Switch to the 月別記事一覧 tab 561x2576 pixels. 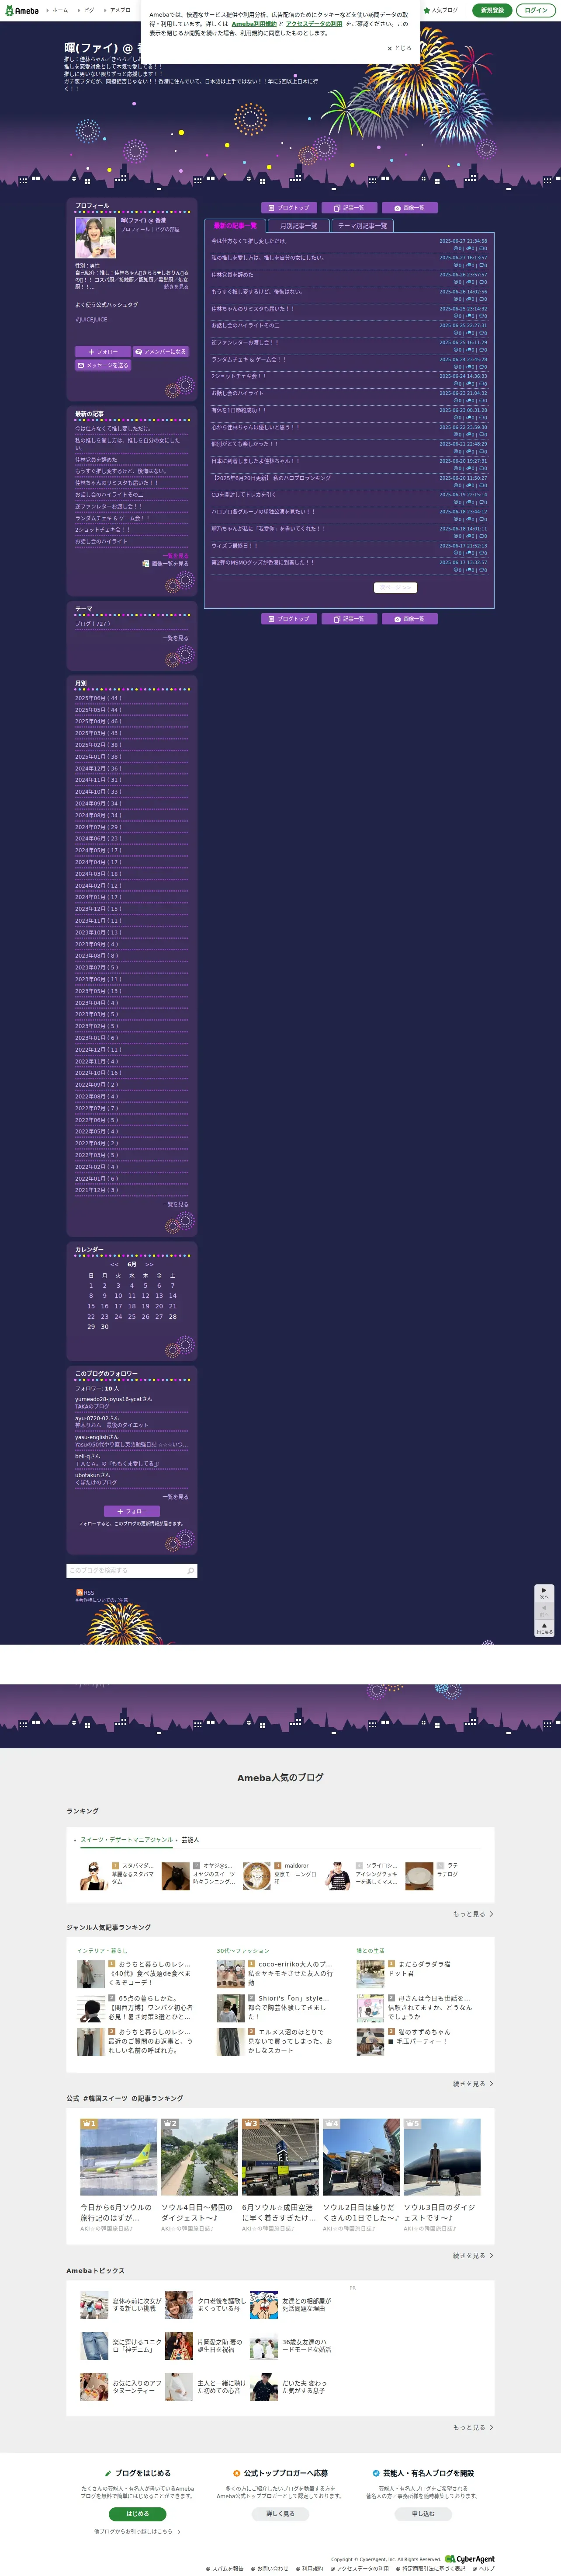pos(298,226)
